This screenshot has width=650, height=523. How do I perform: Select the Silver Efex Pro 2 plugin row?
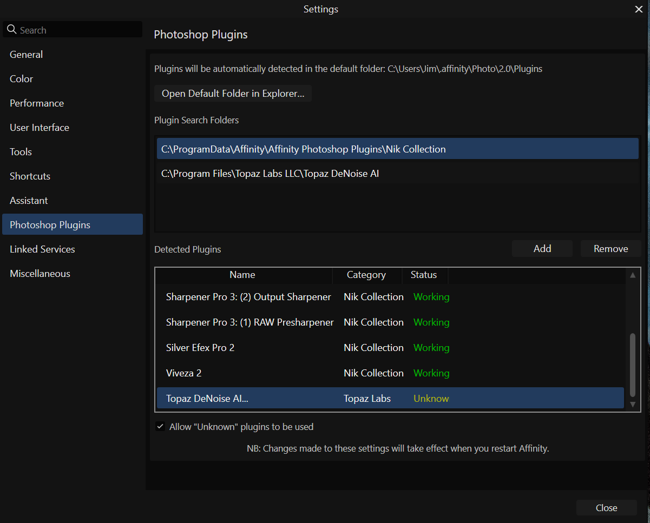(x=390, y=348)
